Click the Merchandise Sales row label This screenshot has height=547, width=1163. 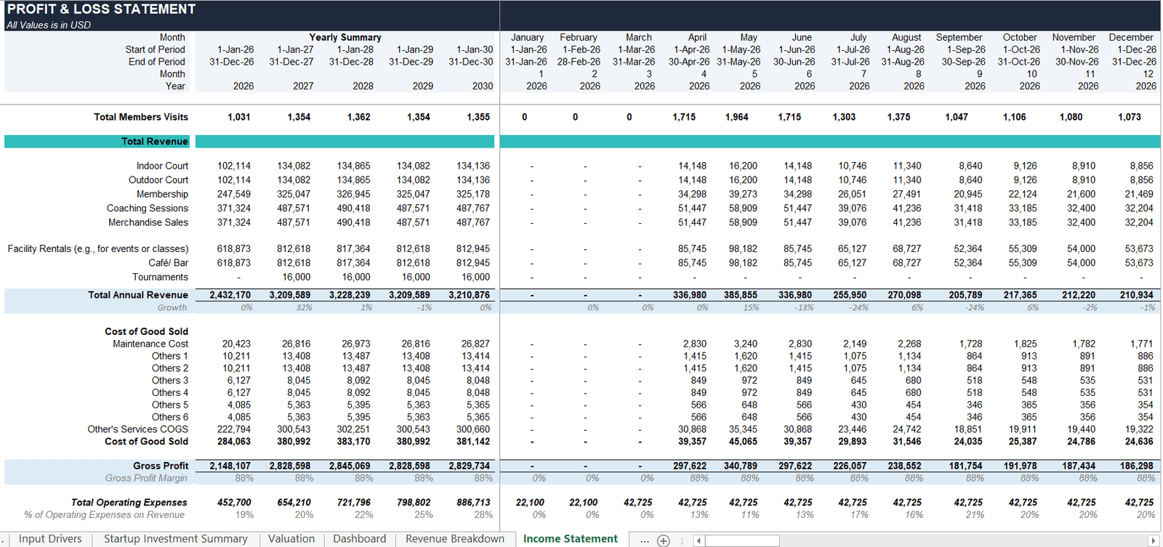pos(148,222)
